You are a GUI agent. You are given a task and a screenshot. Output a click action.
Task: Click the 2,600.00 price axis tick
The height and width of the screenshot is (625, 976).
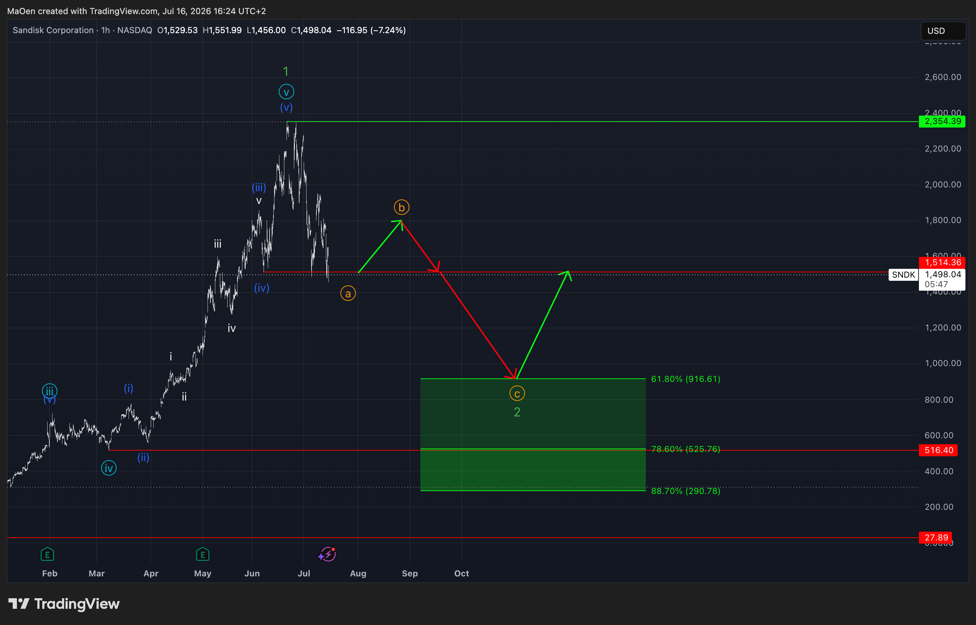coord(943,77)
